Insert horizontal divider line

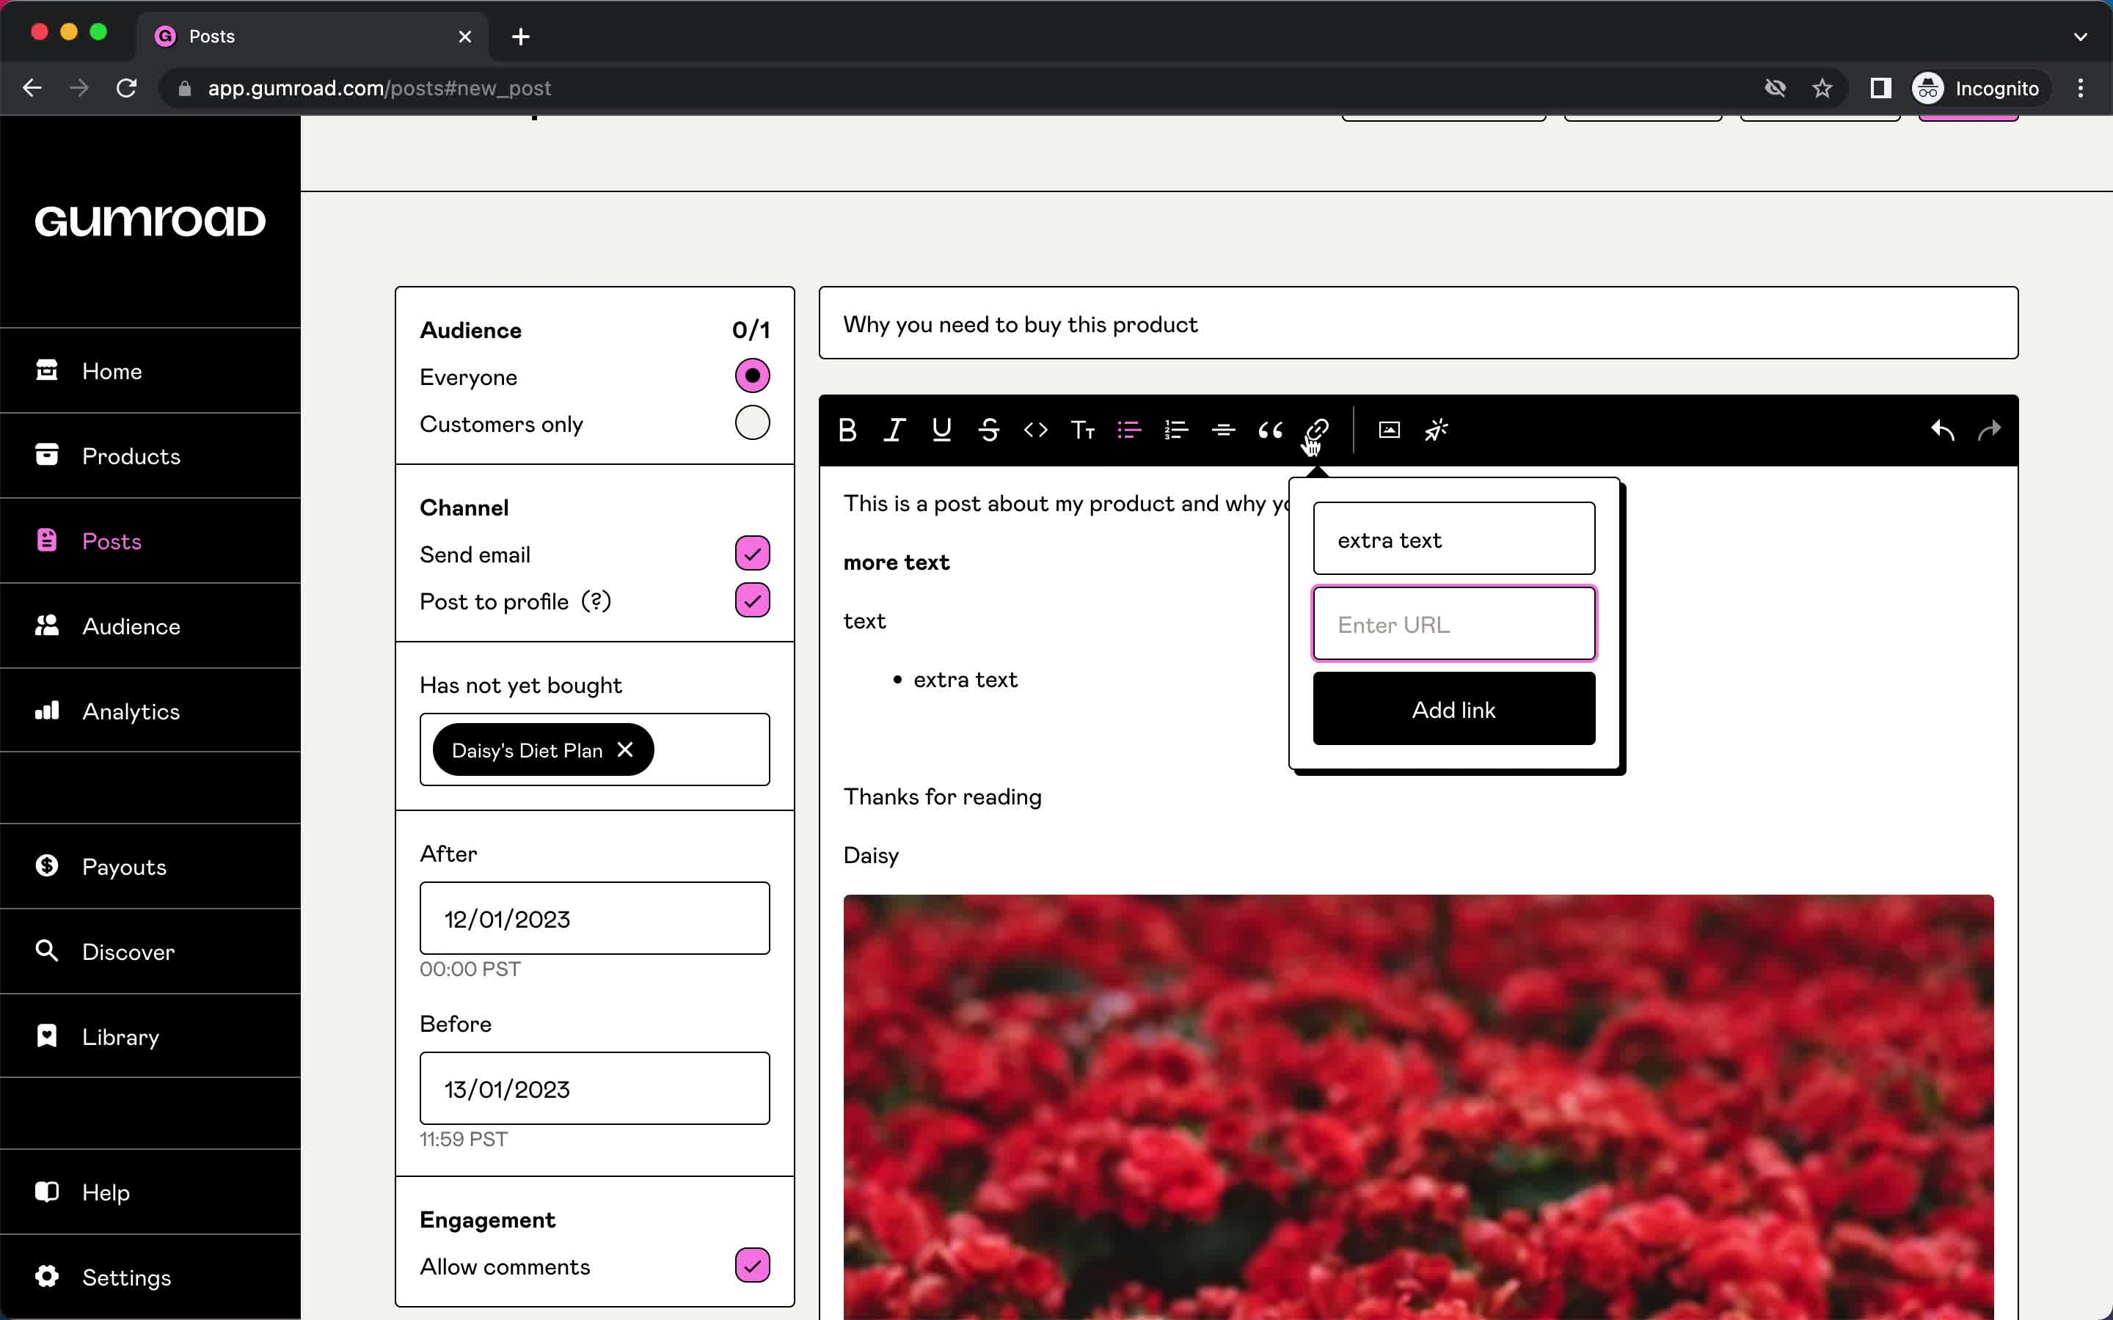(1223, 430)
